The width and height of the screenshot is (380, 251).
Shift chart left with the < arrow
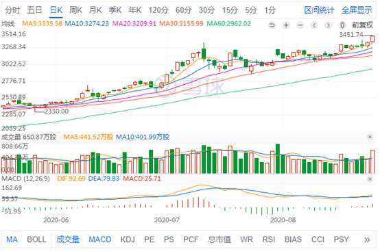point(314,25)
